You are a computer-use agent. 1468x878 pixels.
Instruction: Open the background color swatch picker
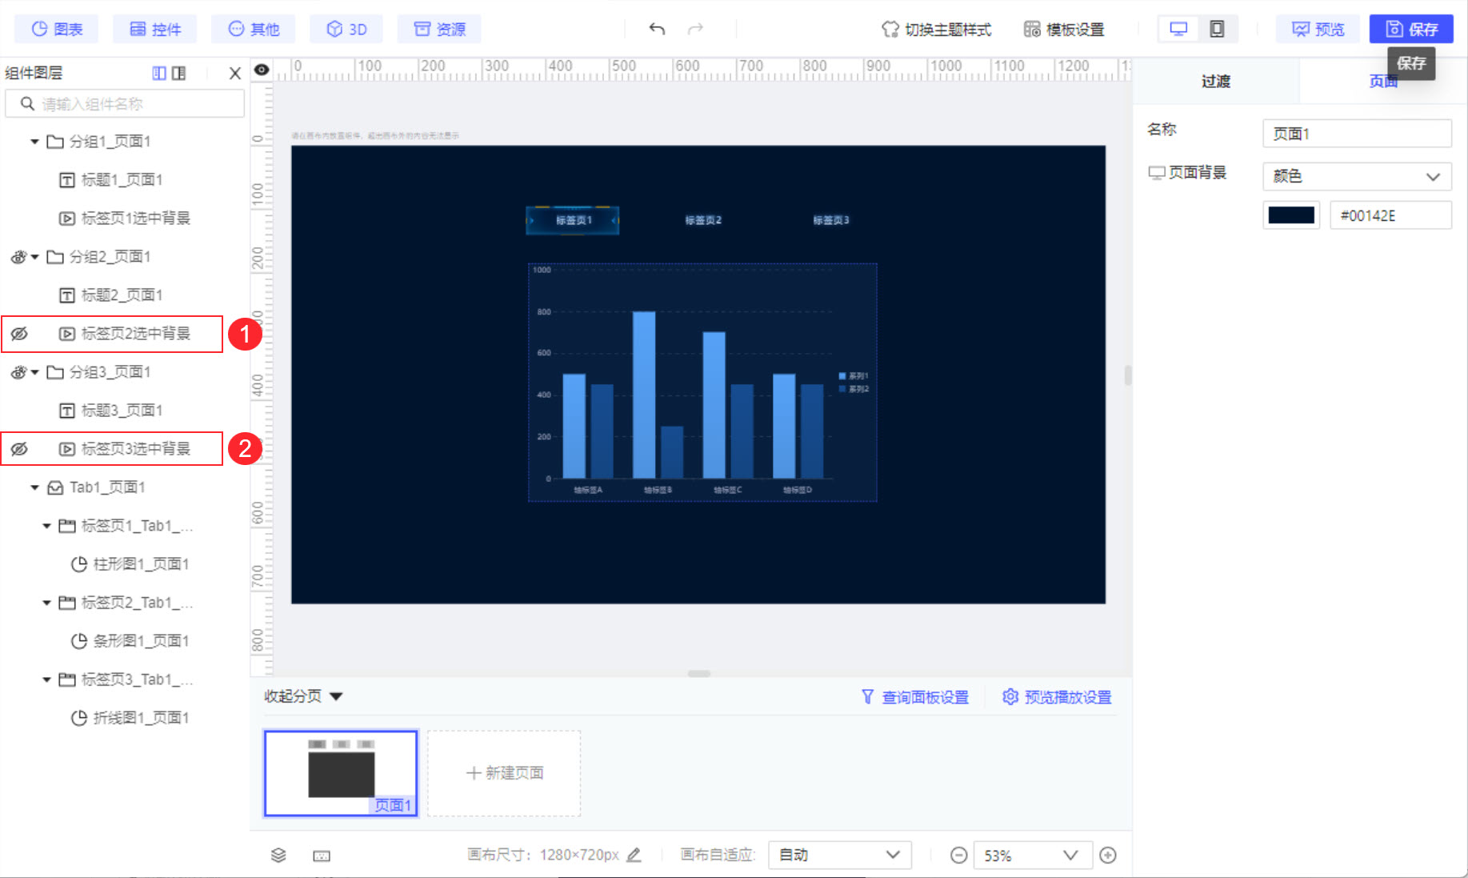click(x=1291, y=215)
